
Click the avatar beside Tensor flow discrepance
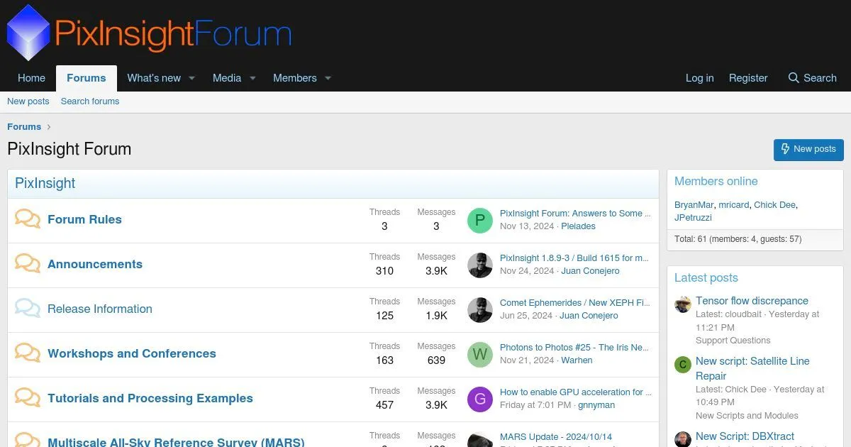(x=682, y=304)
